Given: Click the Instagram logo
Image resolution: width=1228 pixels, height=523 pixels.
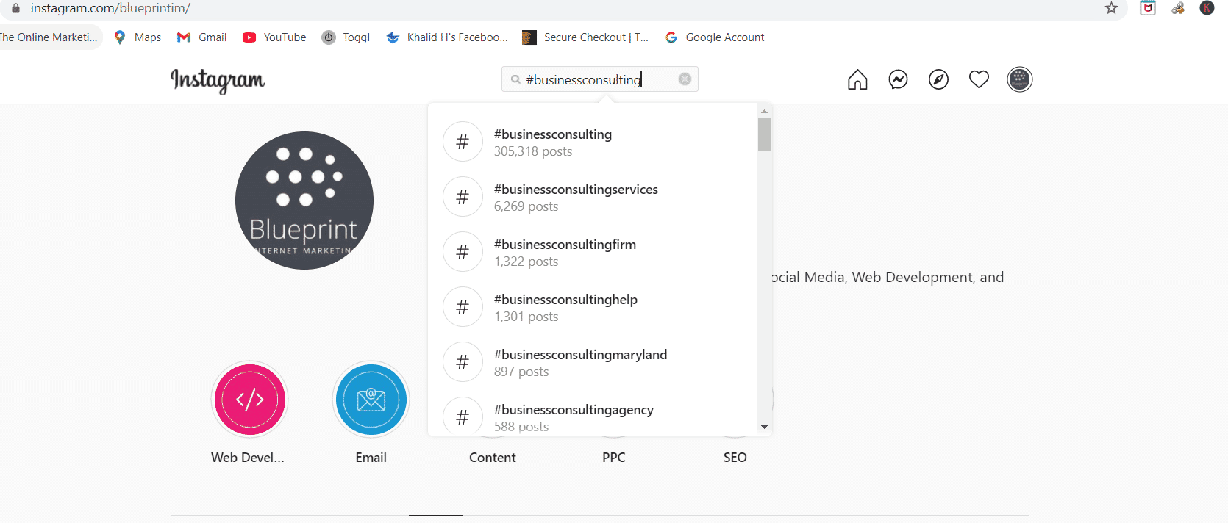Looking at the screenshot, I should tap(217, 80).
